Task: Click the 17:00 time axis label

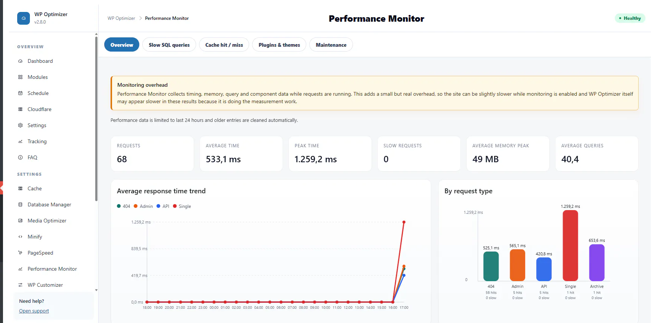Action: tap(404, 308)
